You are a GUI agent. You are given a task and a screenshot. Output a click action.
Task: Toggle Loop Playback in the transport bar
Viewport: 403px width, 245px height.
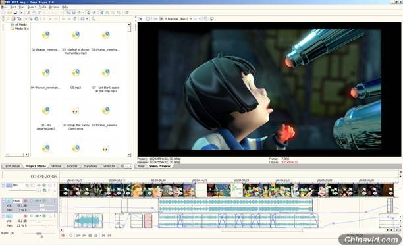[x=71, y=235]
